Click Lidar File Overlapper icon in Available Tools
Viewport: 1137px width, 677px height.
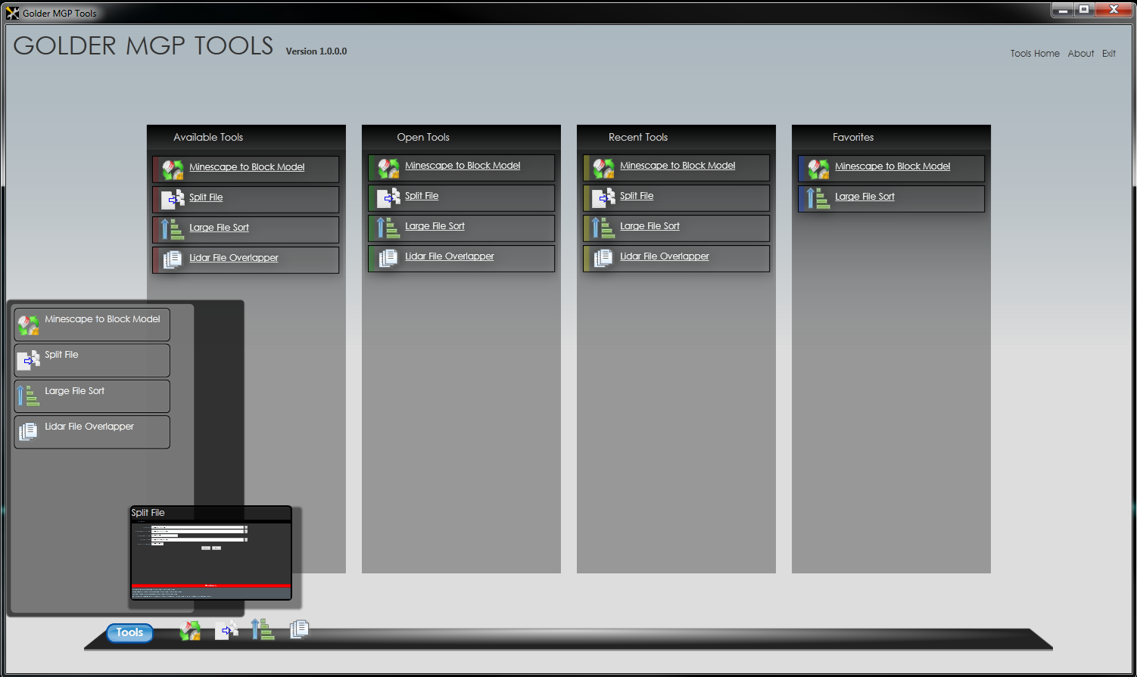coord(173,259)
